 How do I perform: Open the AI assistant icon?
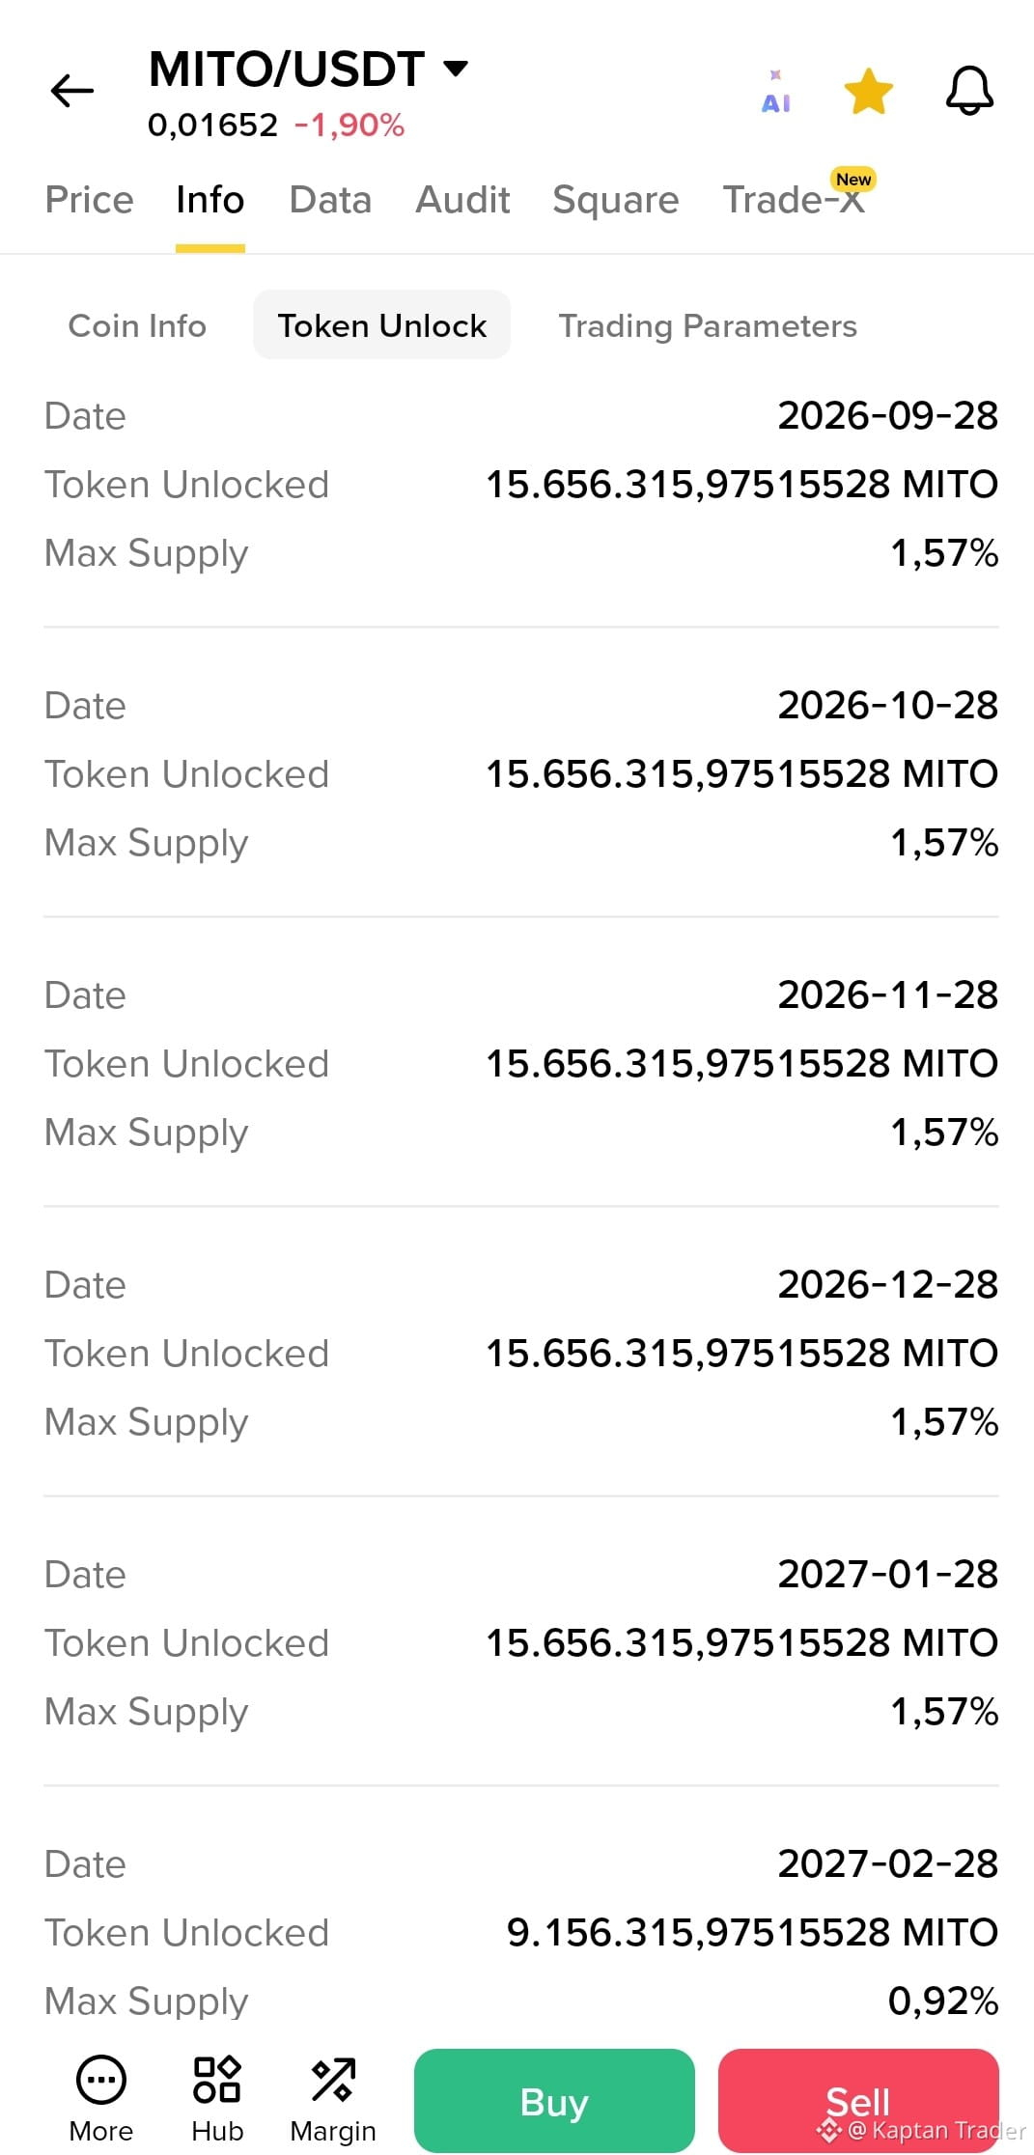pos(776,93)
